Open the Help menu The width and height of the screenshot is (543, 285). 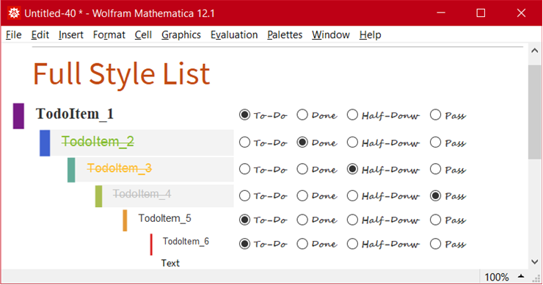[371, 35]
